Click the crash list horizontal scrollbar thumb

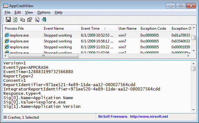[x=44, y=56]
